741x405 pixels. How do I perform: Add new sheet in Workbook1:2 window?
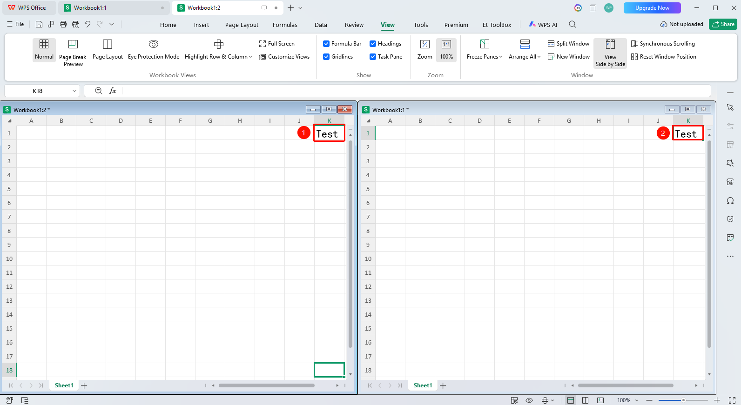coord(84,385)
